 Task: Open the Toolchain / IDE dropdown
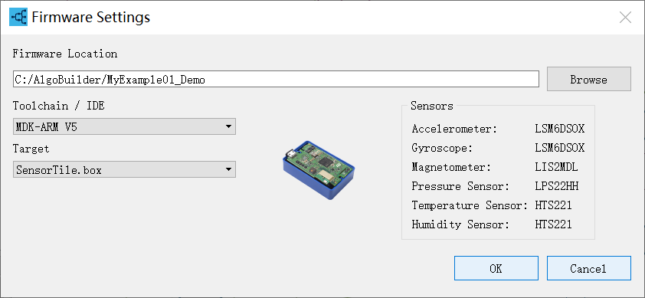click(x=124, y=126)
